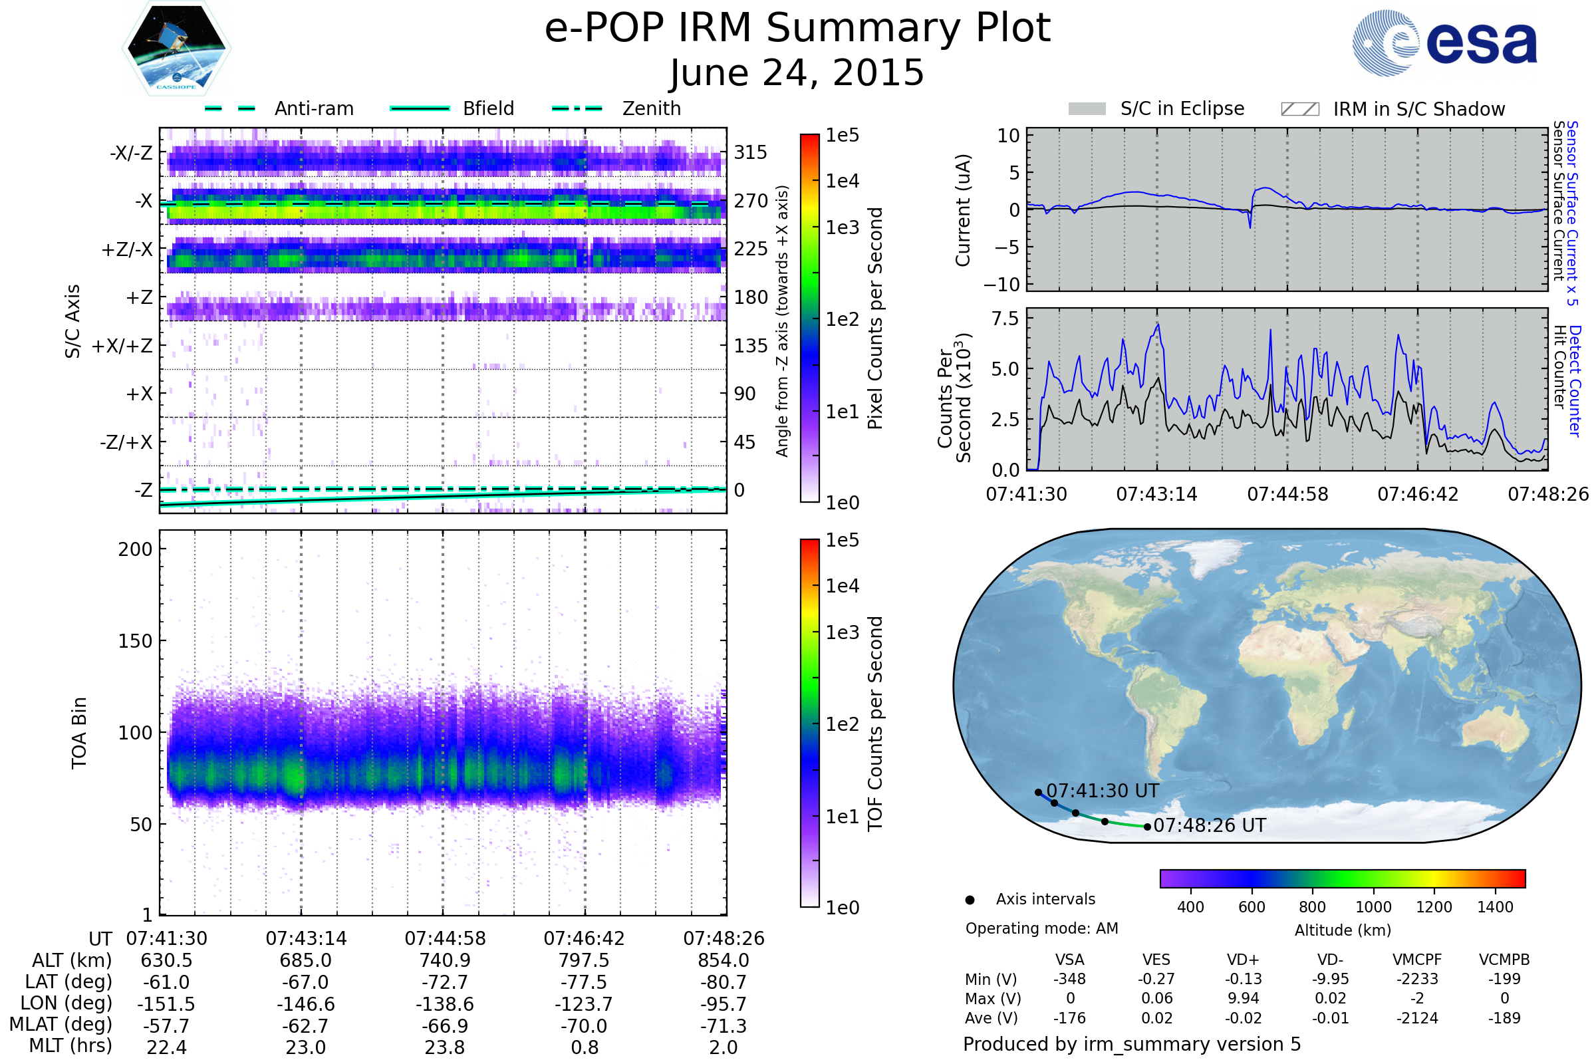The width and height of the screenshot is (1596, 1064).
Task: Click the e-POP IRM Summary Plot title
Action: point(797,29)
